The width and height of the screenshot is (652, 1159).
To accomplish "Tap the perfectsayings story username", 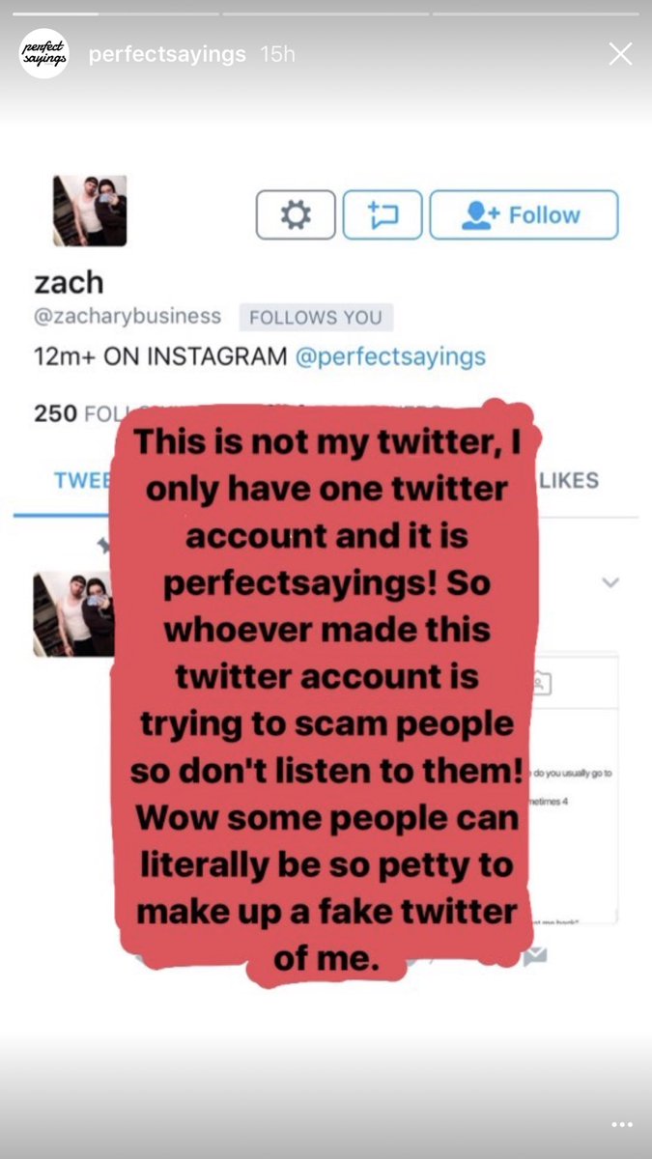I will tap(167, 54).
